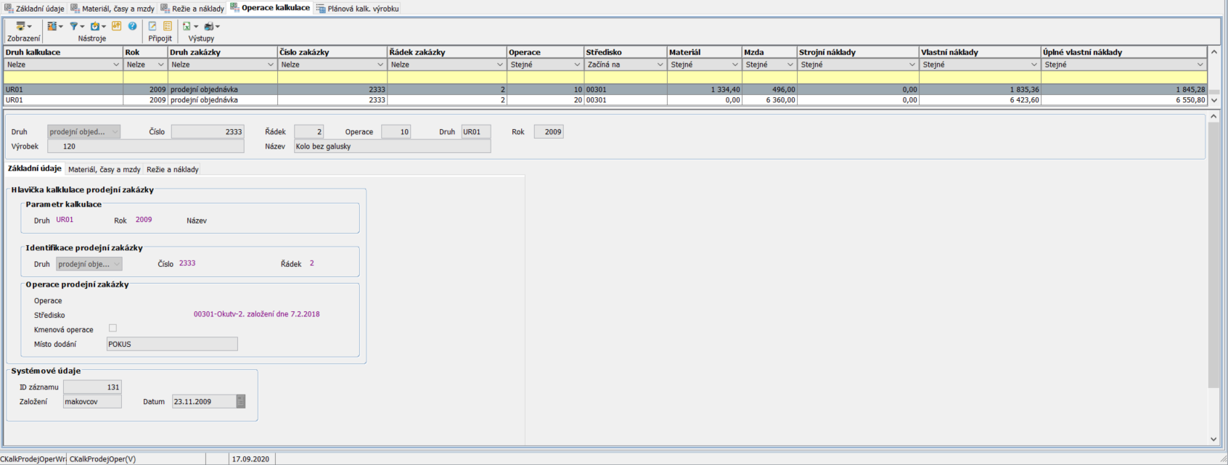Image resolution: width=1228 pixels, height=465 pixels.
Task: Expand the Druh kalkulace filter dropdown
Action: click(116, 65)
